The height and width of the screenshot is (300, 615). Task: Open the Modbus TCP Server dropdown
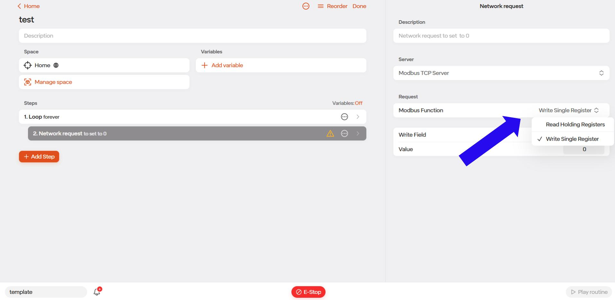point(501,73)
